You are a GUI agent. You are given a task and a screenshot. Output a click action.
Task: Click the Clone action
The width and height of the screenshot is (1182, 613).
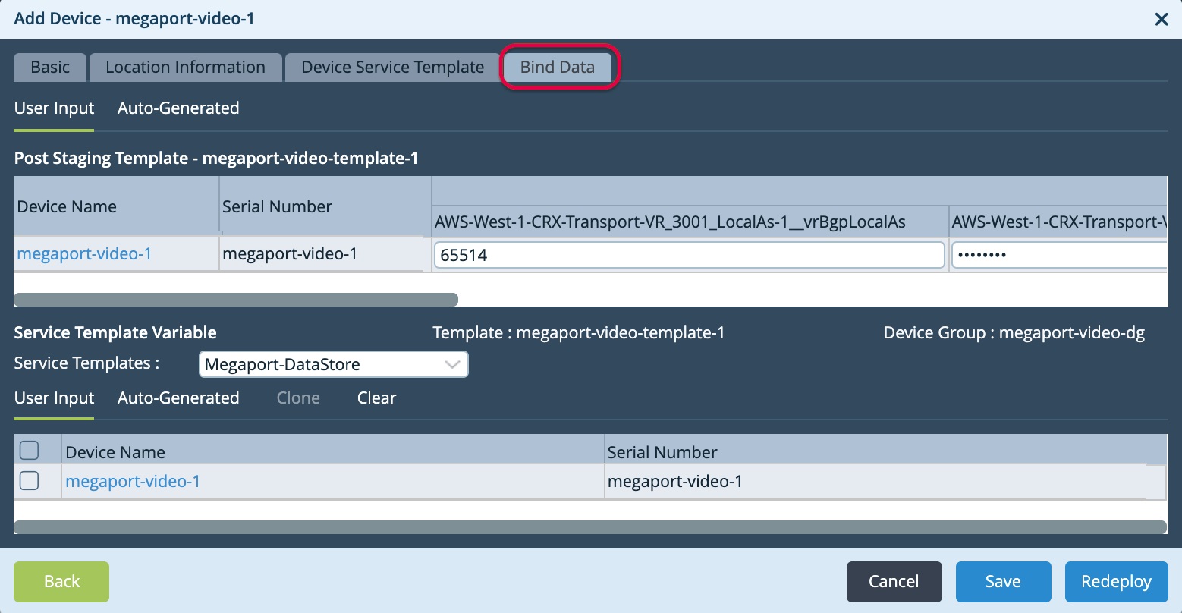[x=297, y=398]
